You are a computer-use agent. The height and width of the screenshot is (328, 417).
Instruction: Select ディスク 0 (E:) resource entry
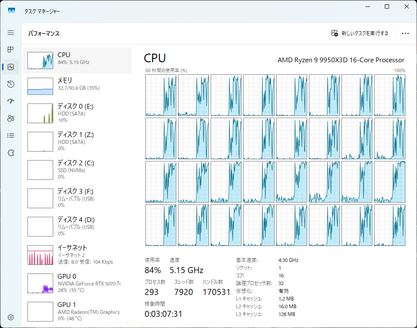pyautogui.click(x=77, y=113)
